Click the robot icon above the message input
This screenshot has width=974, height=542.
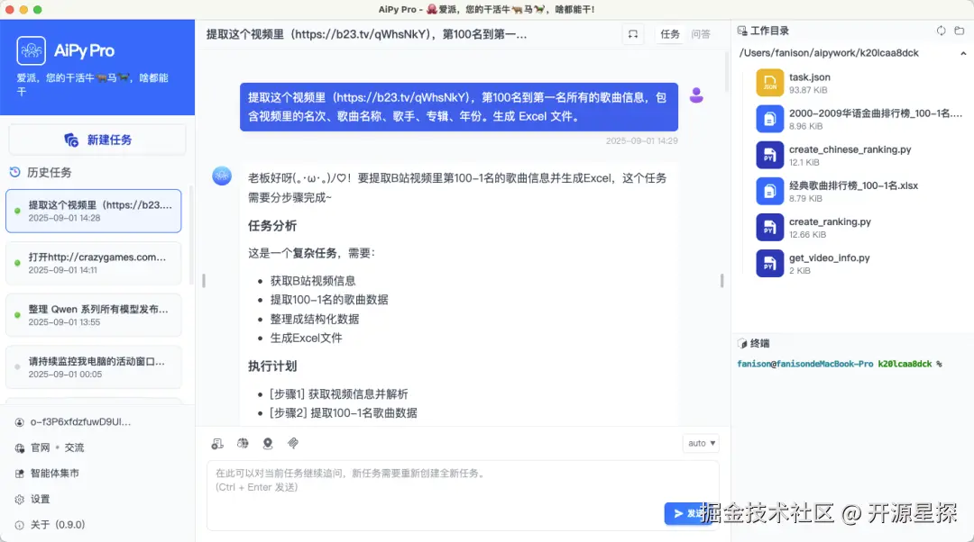click(217, 443)
